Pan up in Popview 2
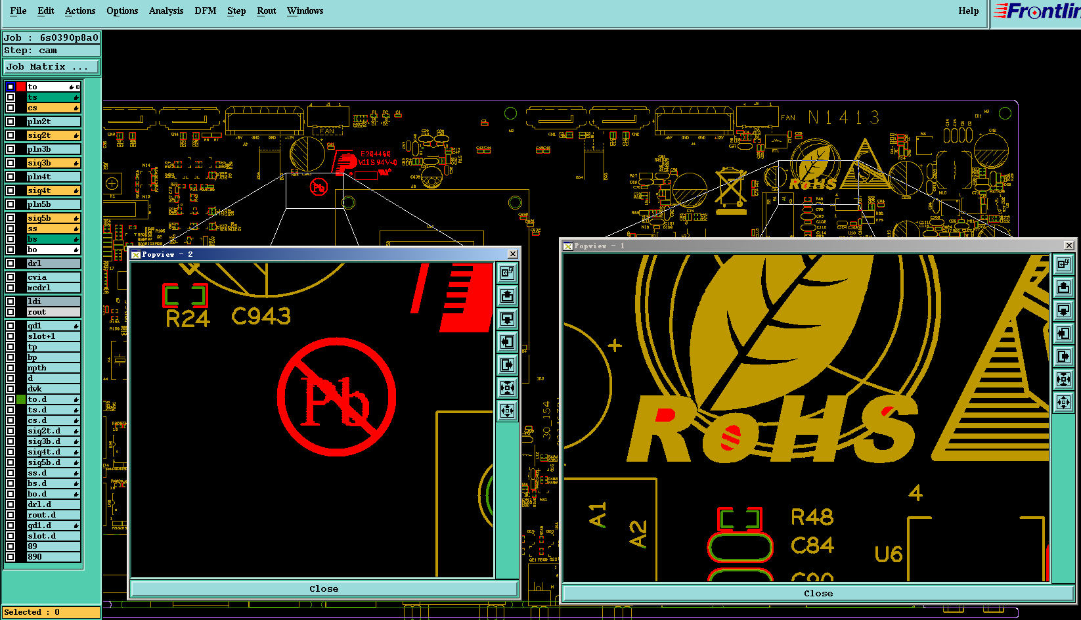This screenshot has height=620, width=1081. [x=507, y=296]
